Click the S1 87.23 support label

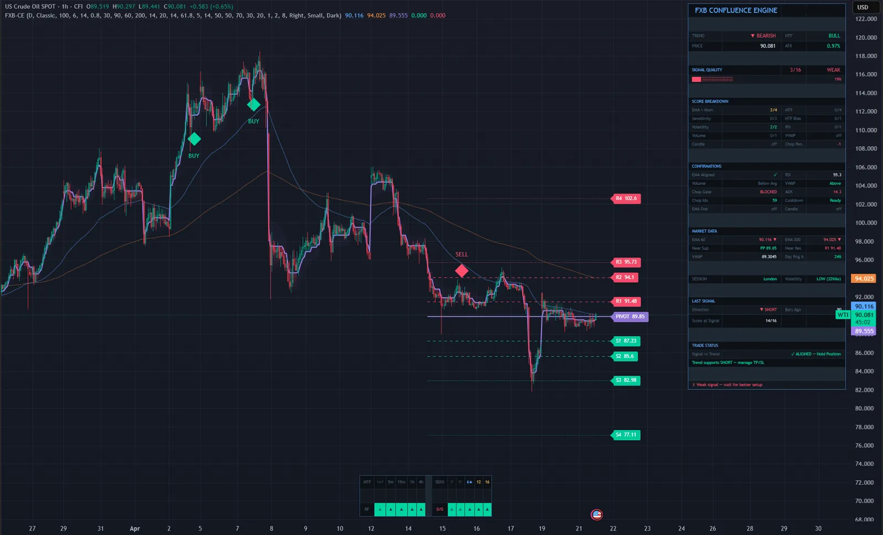coord(626,341)
